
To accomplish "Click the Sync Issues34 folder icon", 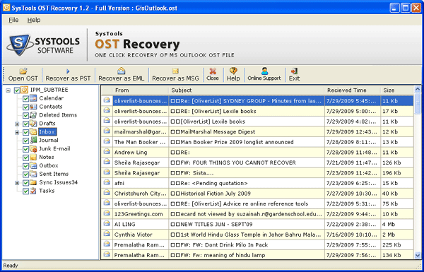I will pos(33,182).
